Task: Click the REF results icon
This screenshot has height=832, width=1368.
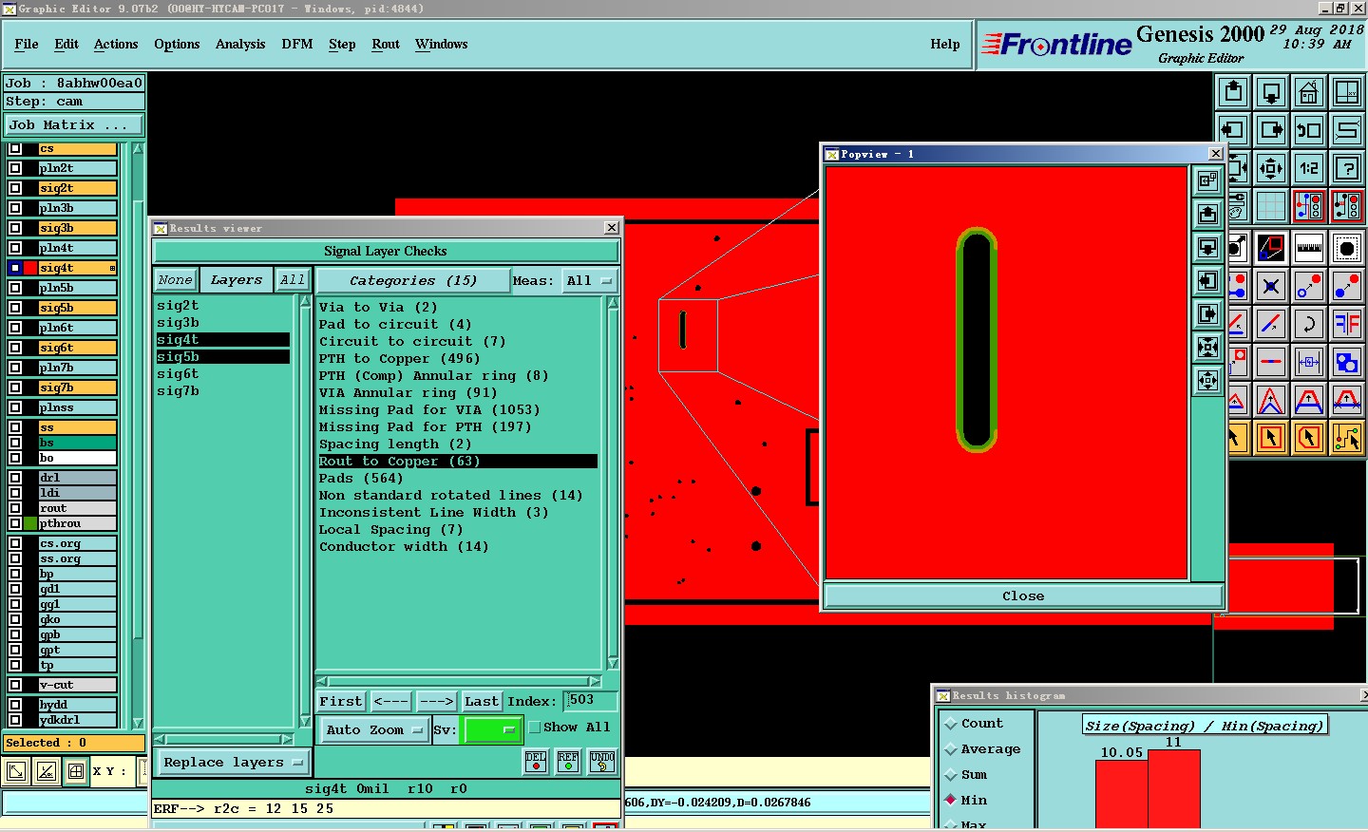Action: coord(568,762)
